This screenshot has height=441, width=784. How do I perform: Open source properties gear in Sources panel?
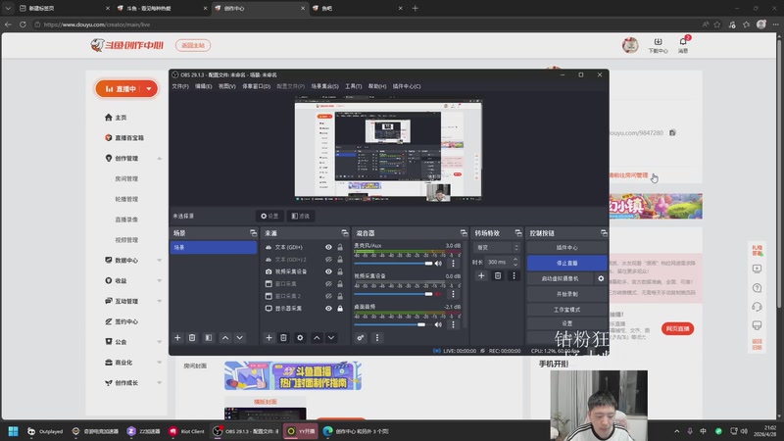pyautogui.click(x=300, y=338)
